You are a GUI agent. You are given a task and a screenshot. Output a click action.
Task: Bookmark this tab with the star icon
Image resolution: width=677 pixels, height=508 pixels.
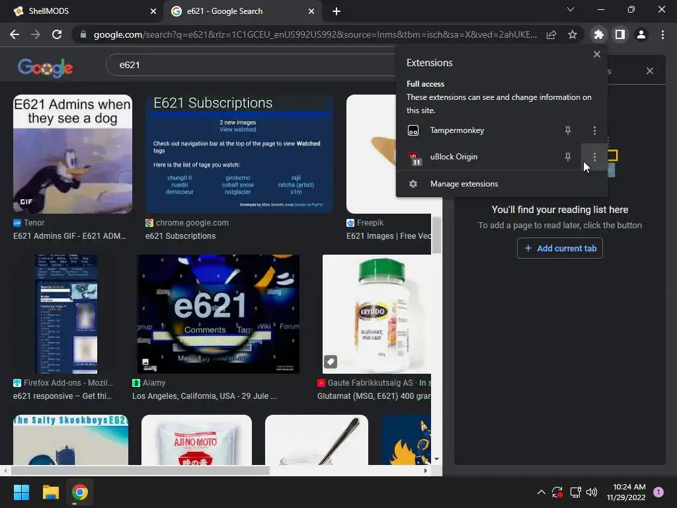[573, 34]
